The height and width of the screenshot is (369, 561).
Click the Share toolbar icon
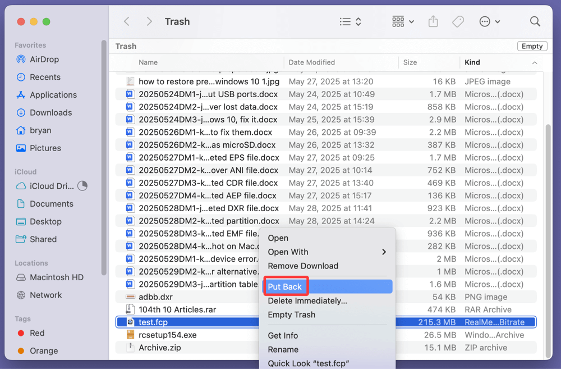[433, 21]
